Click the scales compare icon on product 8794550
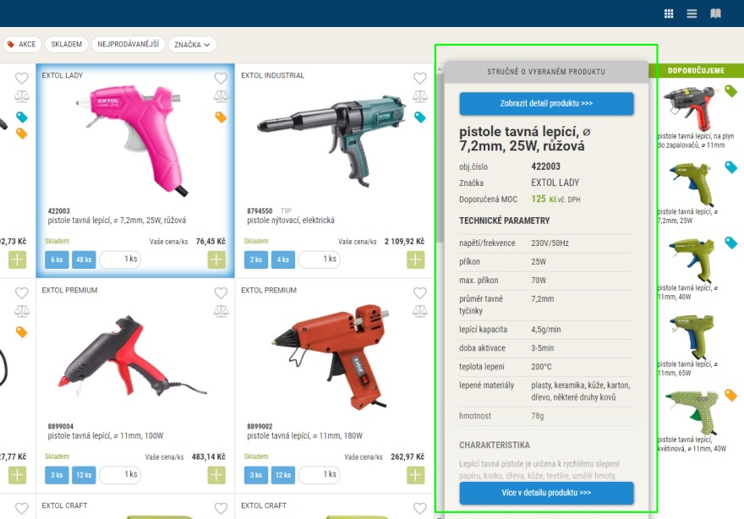 (x=420, y=96)
